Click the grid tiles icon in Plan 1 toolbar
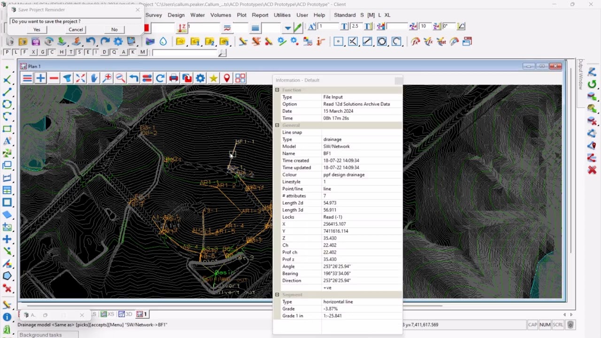 click(x=240, y=78)
